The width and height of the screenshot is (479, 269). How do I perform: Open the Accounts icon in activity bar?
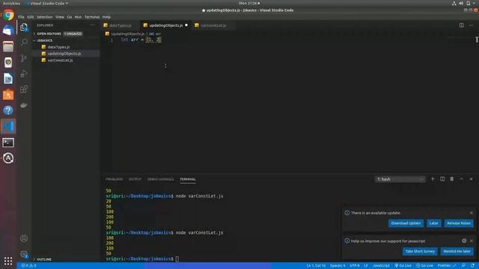(x=24, y=238)
